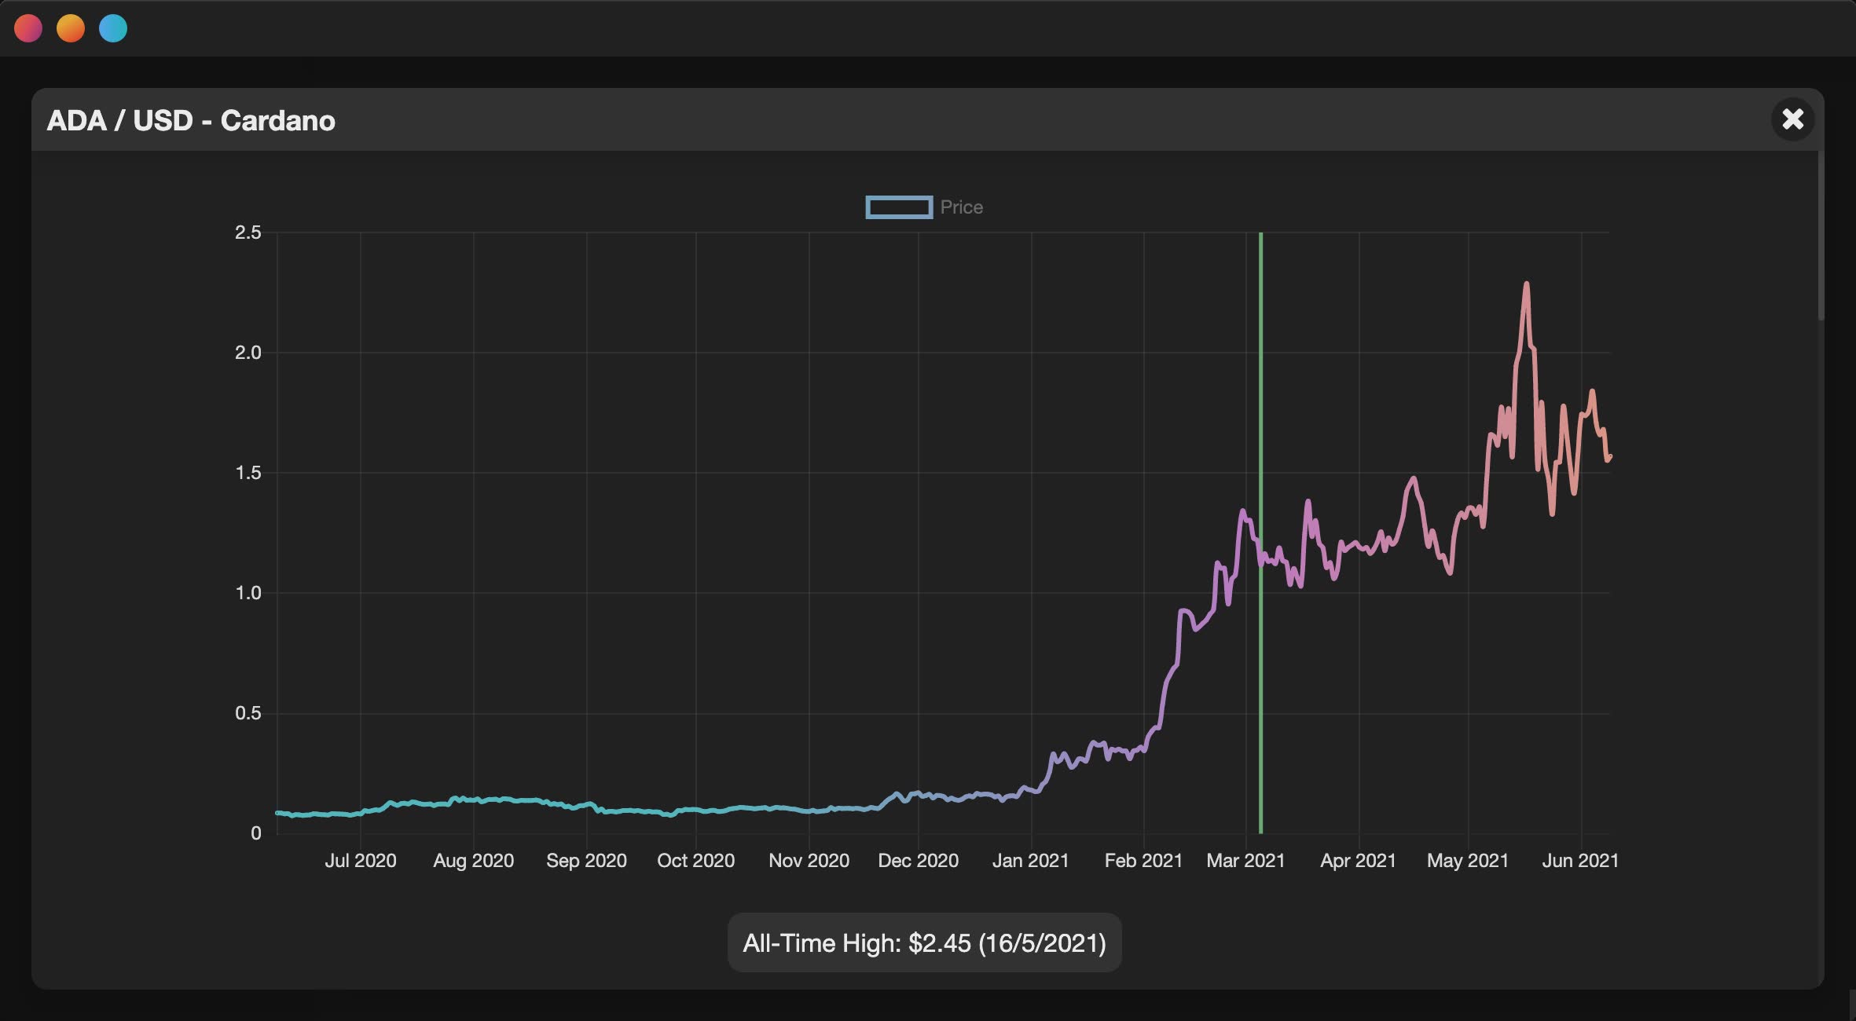Click the May 2021 axis label
Viewport: 1856px width, 1021px height.
[x=1468, y=861]
